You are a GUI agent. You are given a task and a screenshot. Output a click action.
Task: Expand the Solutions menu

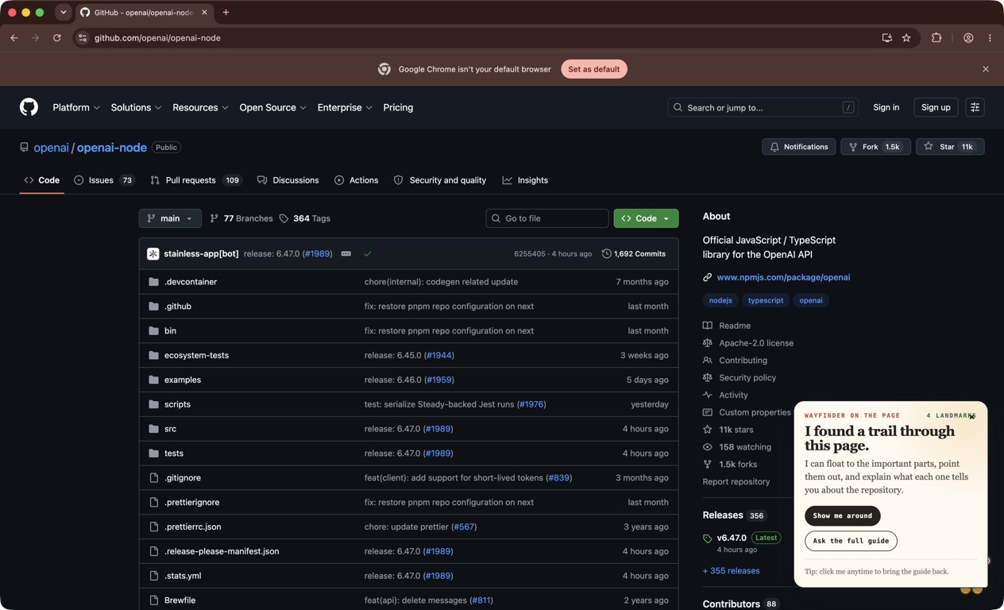136,107
